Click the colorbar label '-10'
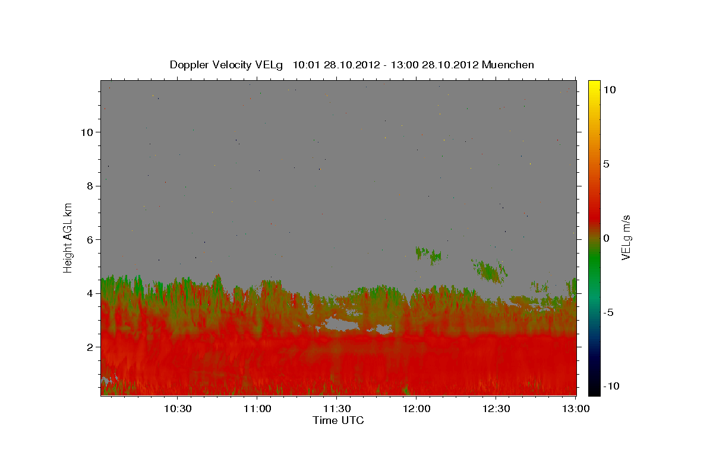 point(611,386)
